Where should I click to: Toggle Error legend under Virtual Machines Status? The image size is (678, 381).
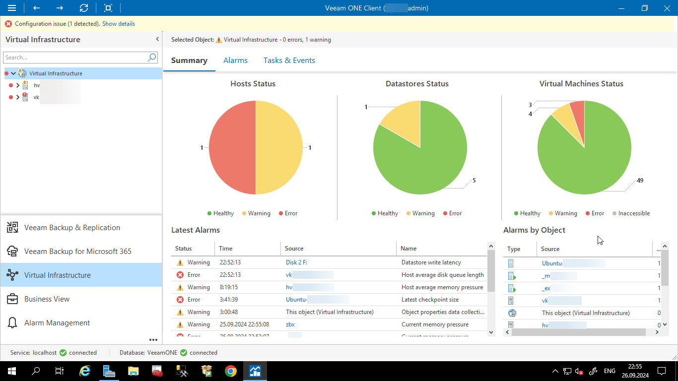click(x=595, y=213)
